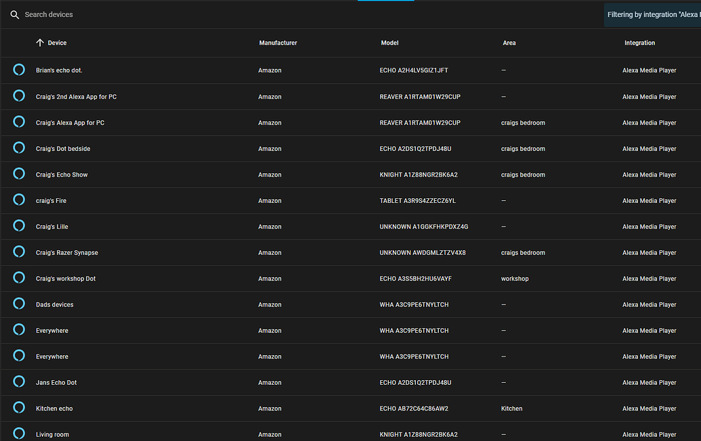Open Craig's Dot bedside device
The width and height of the screenshot is (701, 441).
(x=351, y=149)
